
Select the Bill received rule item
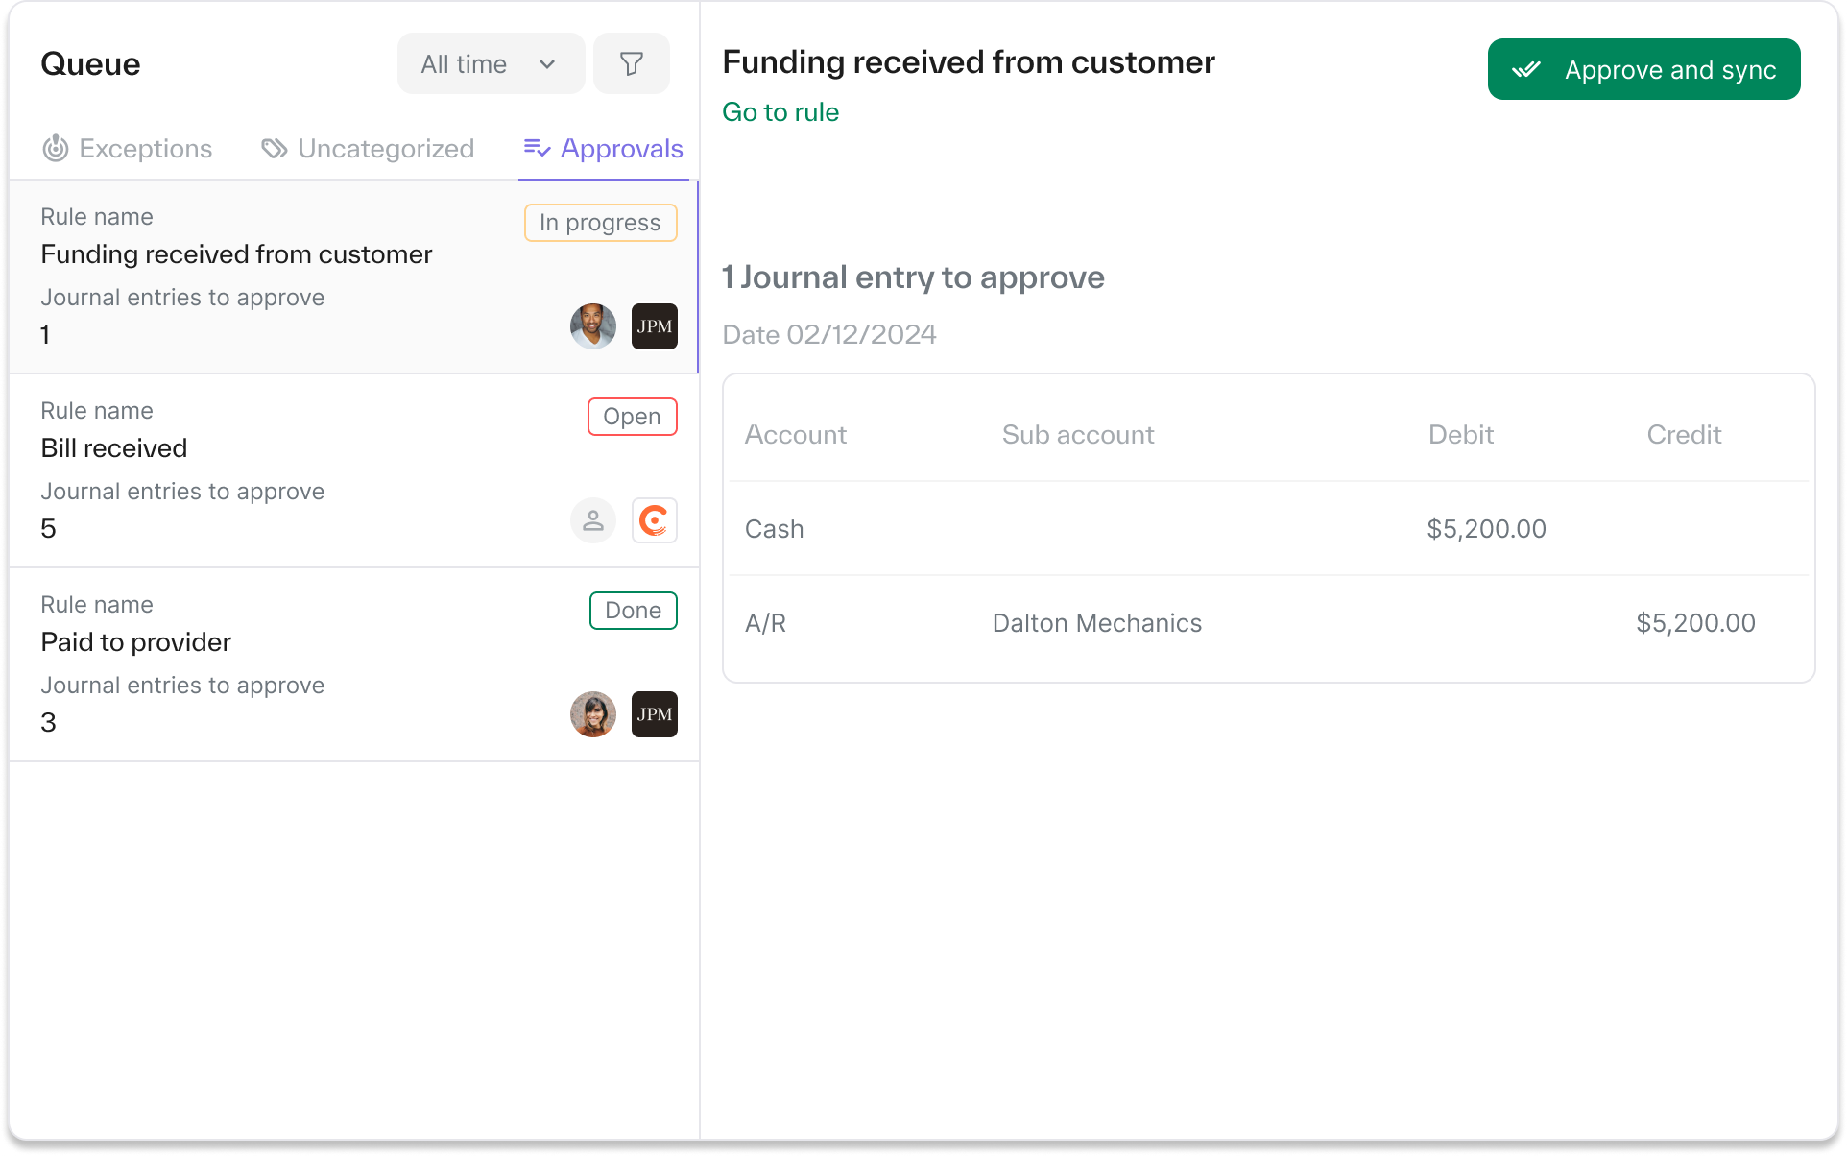click(x=288, y=470)
